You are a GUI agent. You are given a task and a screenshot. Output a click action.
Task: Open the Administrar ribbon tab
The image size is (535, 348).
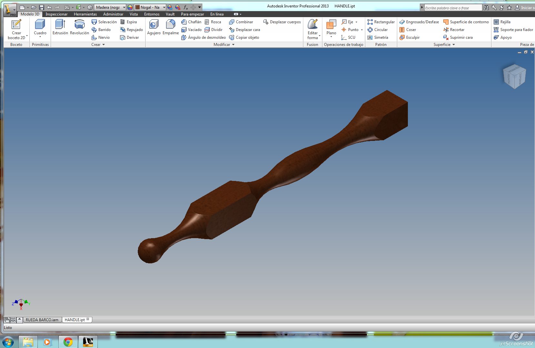tap(113, 14)
